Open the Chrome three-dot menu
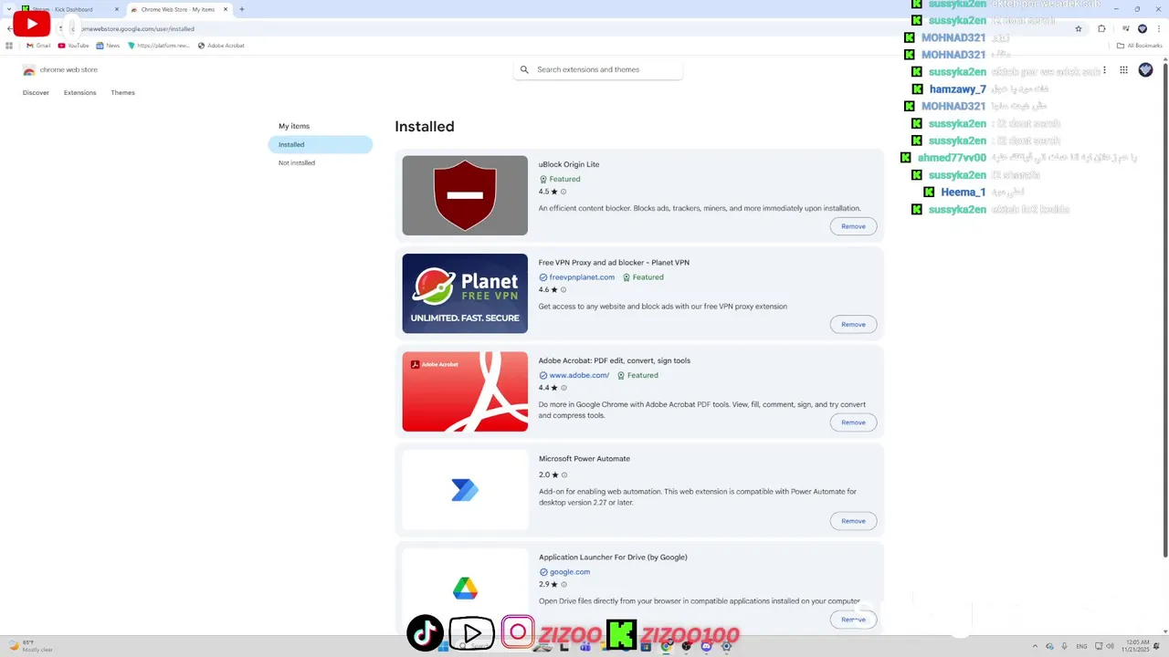Screen dimensions: 1169x657 (1158, 28)
